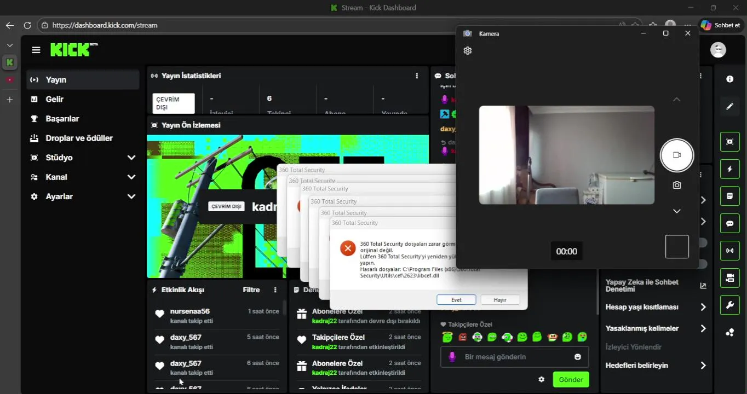
Task: Click nursenaa56 in activity feed
Action: (190, 311)
